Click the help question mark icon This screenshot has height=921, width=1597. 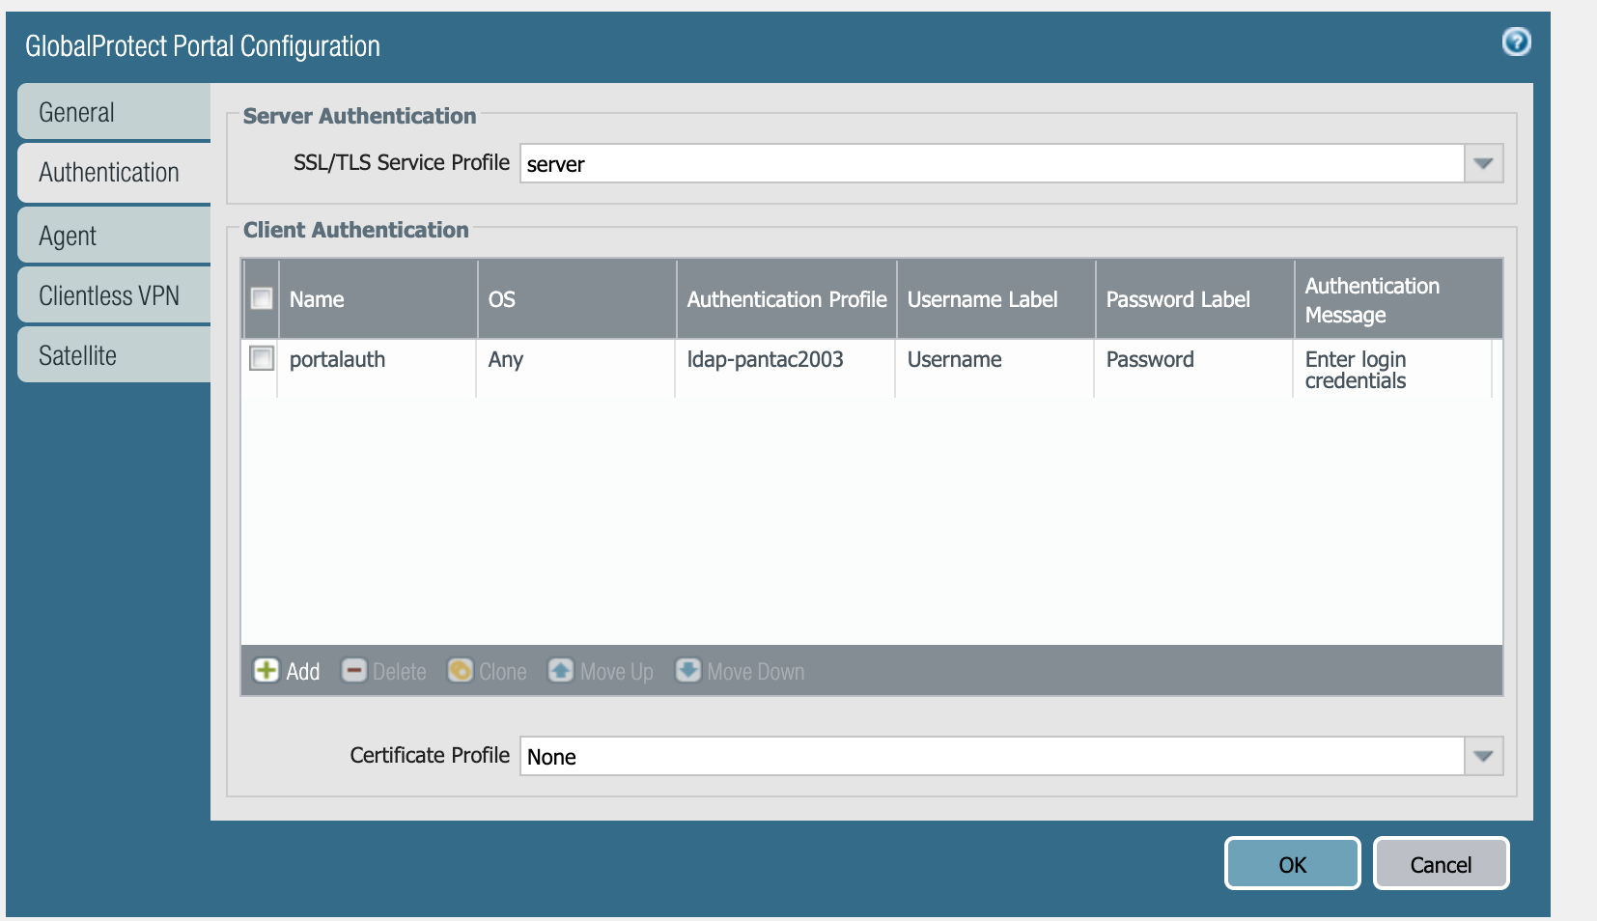coord(1516,42)
